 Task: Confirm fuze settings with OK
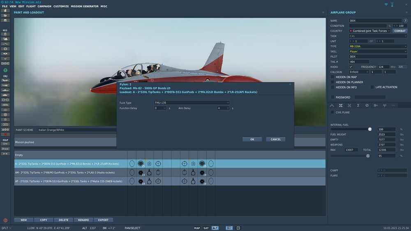click(x=252, y=139)
